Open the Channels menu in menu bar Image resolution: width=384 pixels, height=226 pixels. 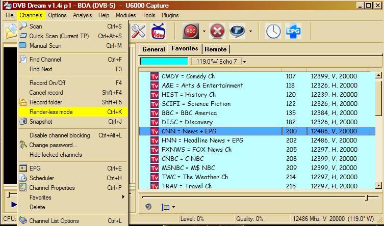coord(31,15)
